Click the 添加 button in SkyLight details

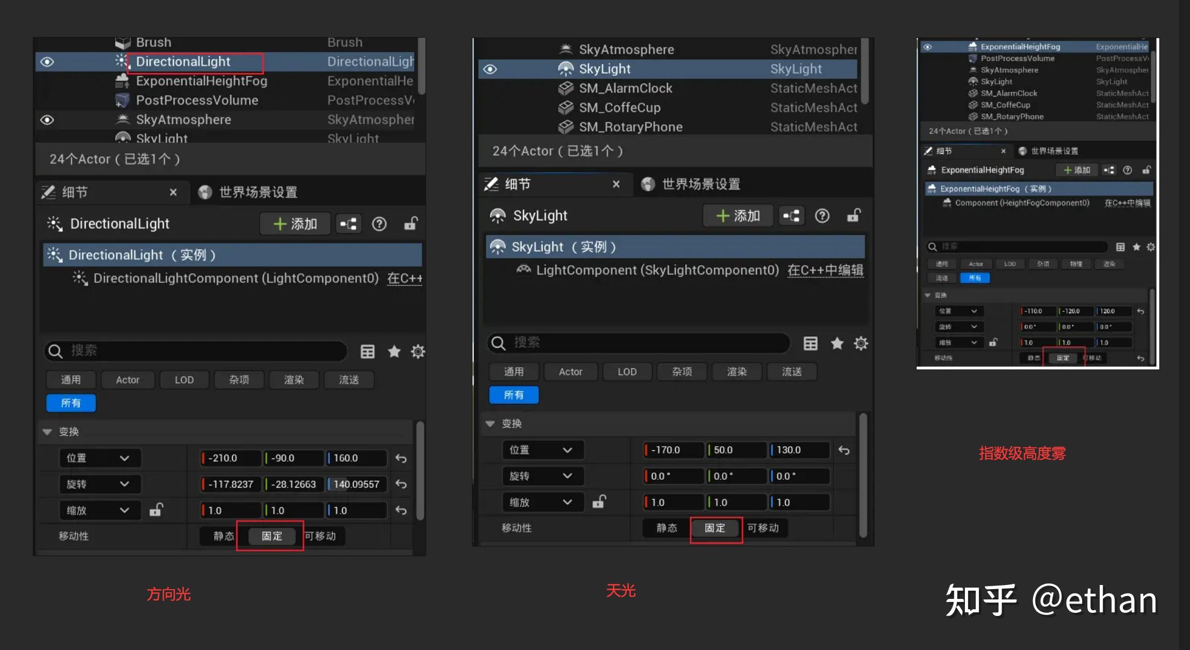(x=738, y=216)
